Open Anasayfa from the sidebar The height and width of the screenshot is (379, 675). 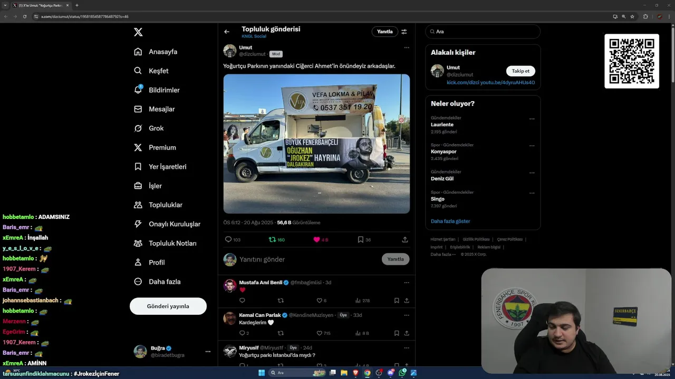coord(156,52)
